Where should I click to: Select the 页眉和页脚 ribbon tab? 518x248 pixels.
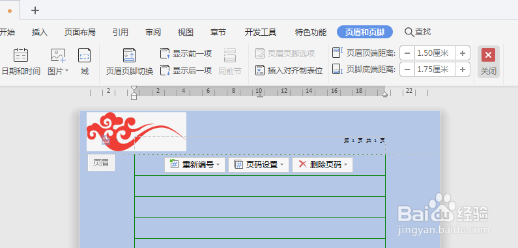tap(365, 32)
